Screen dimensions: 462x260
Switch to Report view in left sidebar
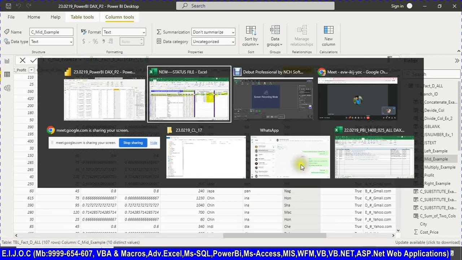click(x=7, y=61)
